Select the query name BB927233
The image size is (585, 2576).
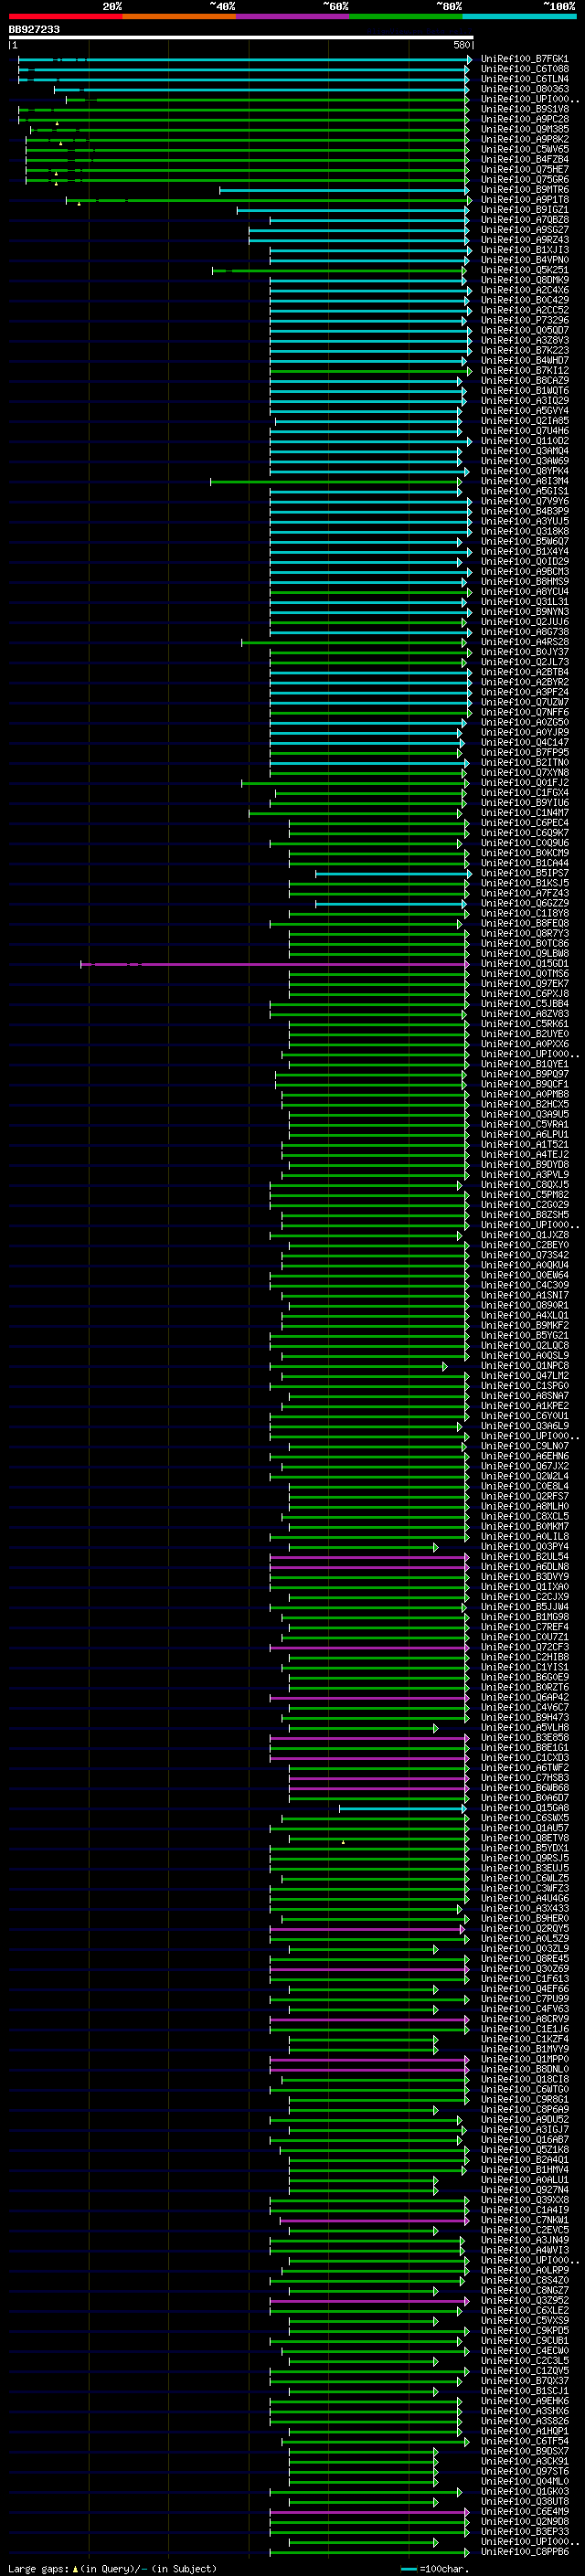point(34,30)
